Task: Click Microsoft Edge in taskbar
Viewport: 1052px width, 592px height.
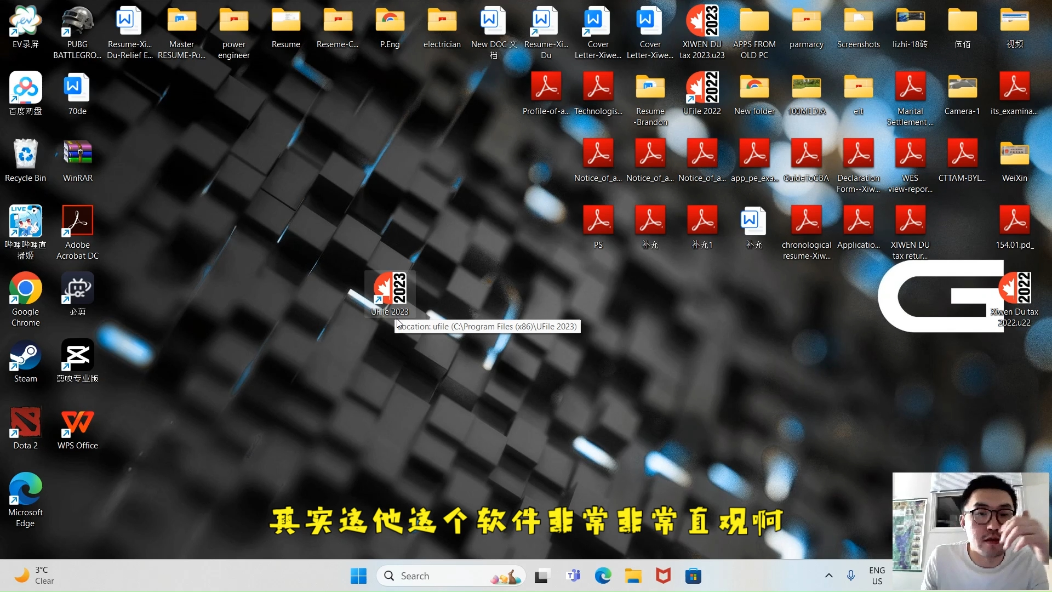Action: pos(603,576)
